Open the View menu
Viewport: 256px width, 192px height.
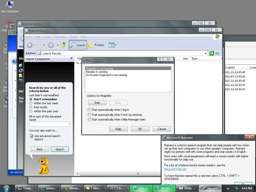47,37
